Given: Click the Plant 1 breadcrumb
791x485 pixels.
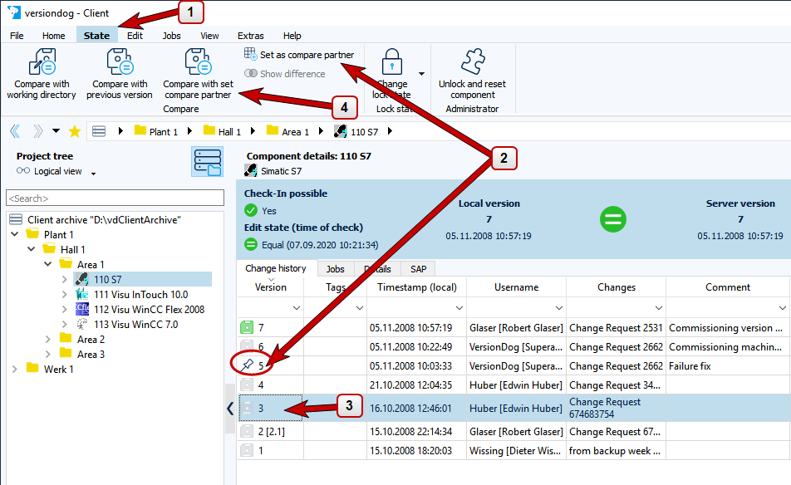Looking at the screenshot, I should coord(163,131).
